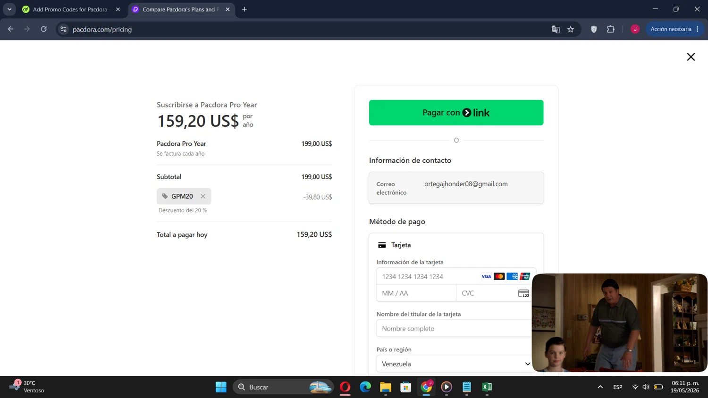The height and width of the screenshot is (398, 708).
Task: Translate this page icon
Action: [556, 29]
